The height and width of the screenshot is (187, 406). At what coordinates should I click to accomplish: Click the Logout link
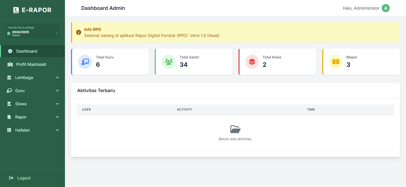point(24,178)
